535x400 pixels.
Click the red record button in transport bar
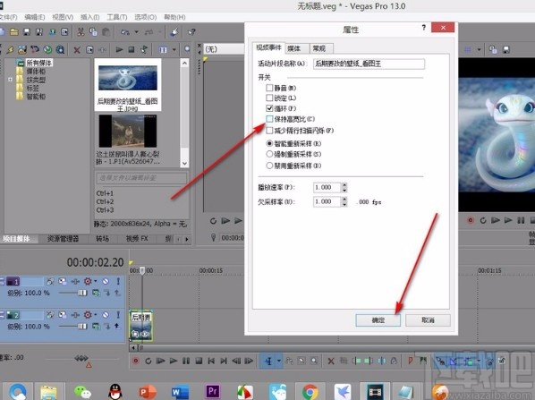tap(135, 361)
